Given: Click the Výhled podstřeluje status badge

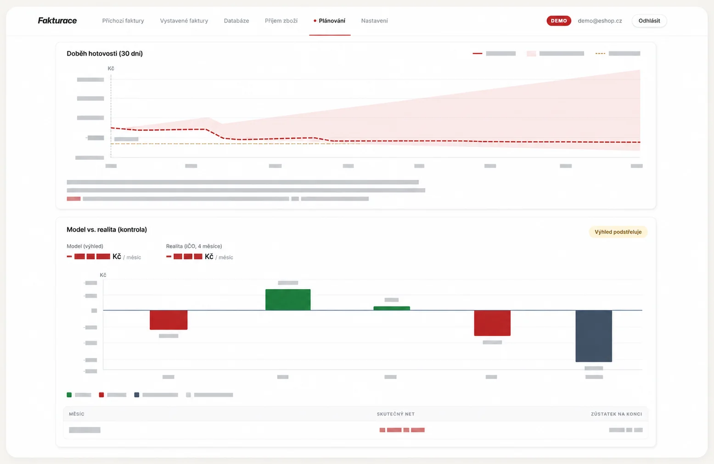Looking at the screenshot, I should pyautogui.click(x=618, y=232).
